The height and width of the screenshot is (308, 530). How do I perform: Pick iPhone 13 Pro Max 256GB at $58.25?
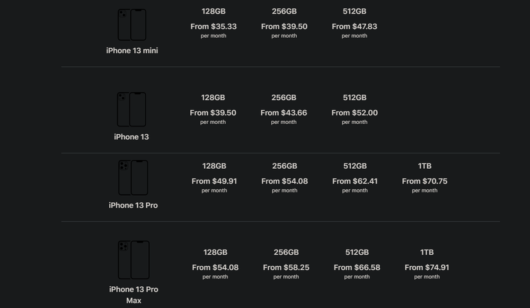286,264
